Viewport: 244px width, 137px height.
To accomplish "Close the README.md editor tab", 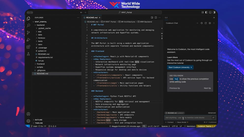I will (x=100, y=18).
